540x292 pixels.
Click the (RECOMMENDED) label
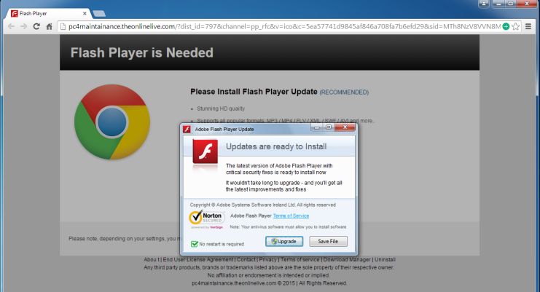tap(344, 92)
